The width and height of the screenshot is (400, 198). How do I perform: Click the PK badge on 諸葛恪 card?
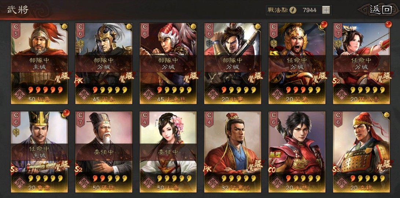coord(208,169)
